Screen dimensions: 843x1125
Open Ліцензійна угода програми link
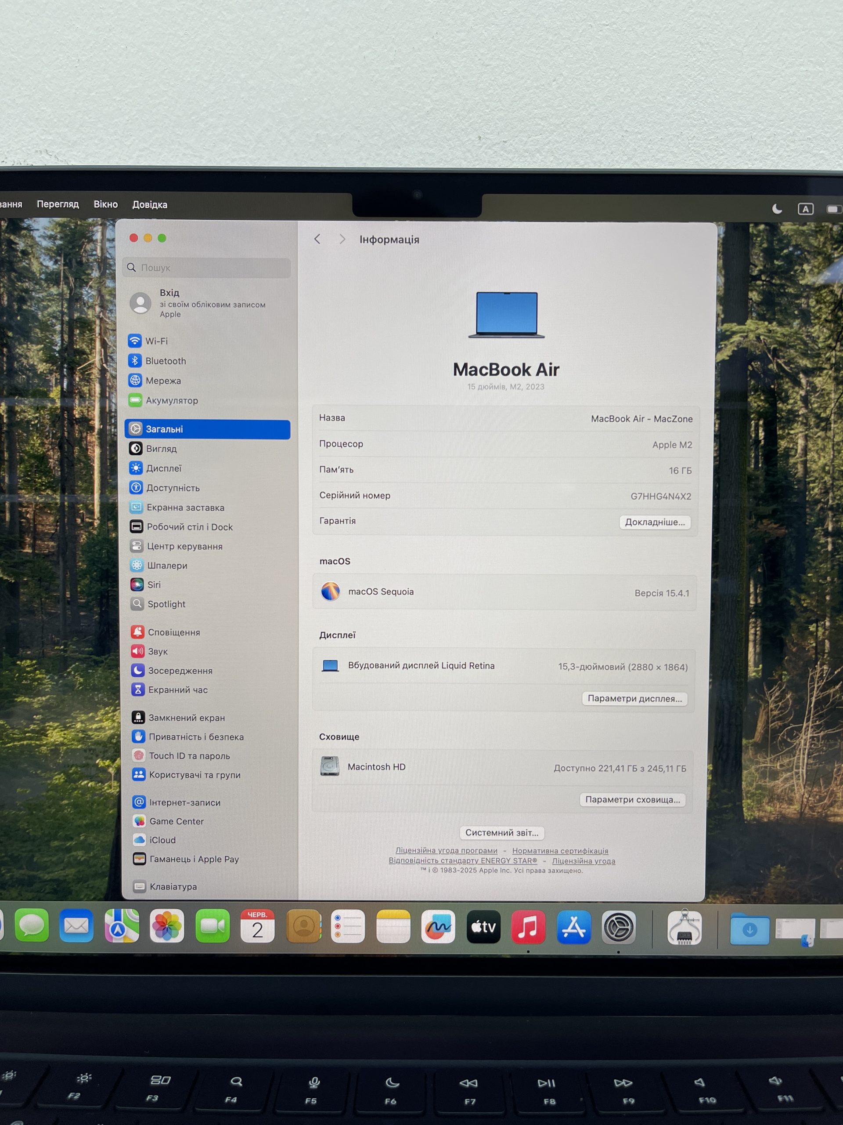pos(447,850)
